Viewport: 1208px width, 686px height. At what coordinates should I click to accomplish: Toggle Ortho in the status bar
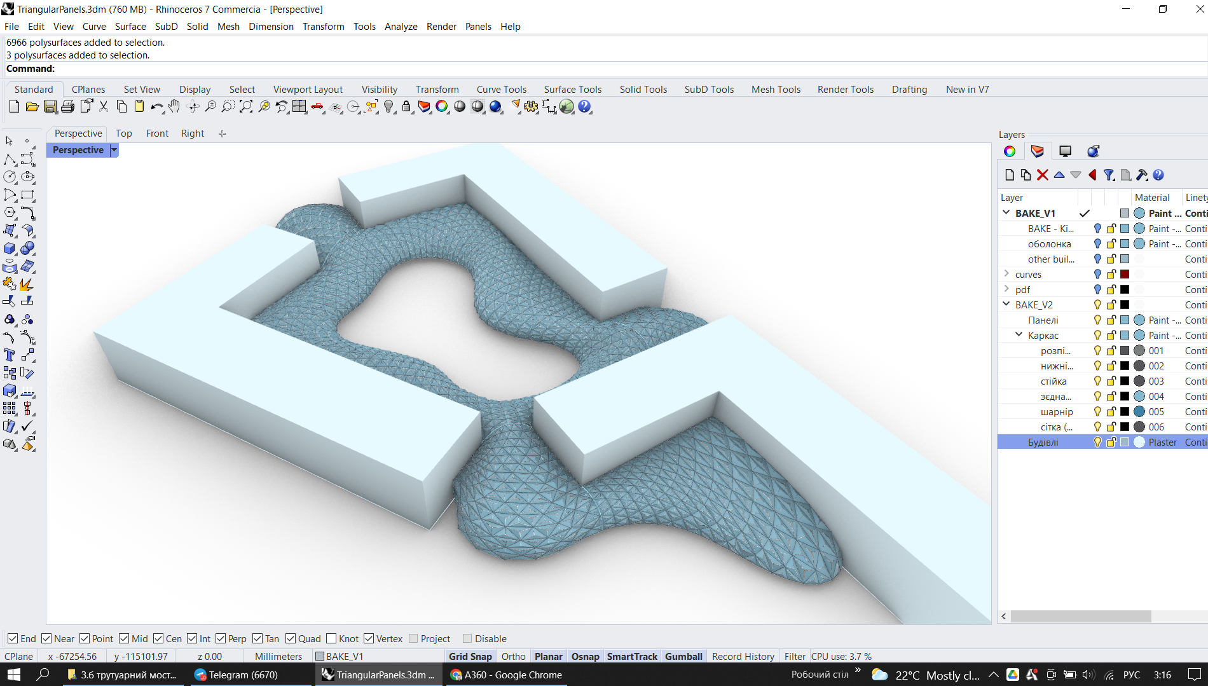(x=513, y=656)
